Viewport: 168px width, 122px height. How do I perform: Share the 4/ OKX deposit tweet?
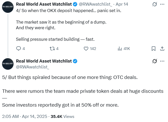tap(162, 48)
